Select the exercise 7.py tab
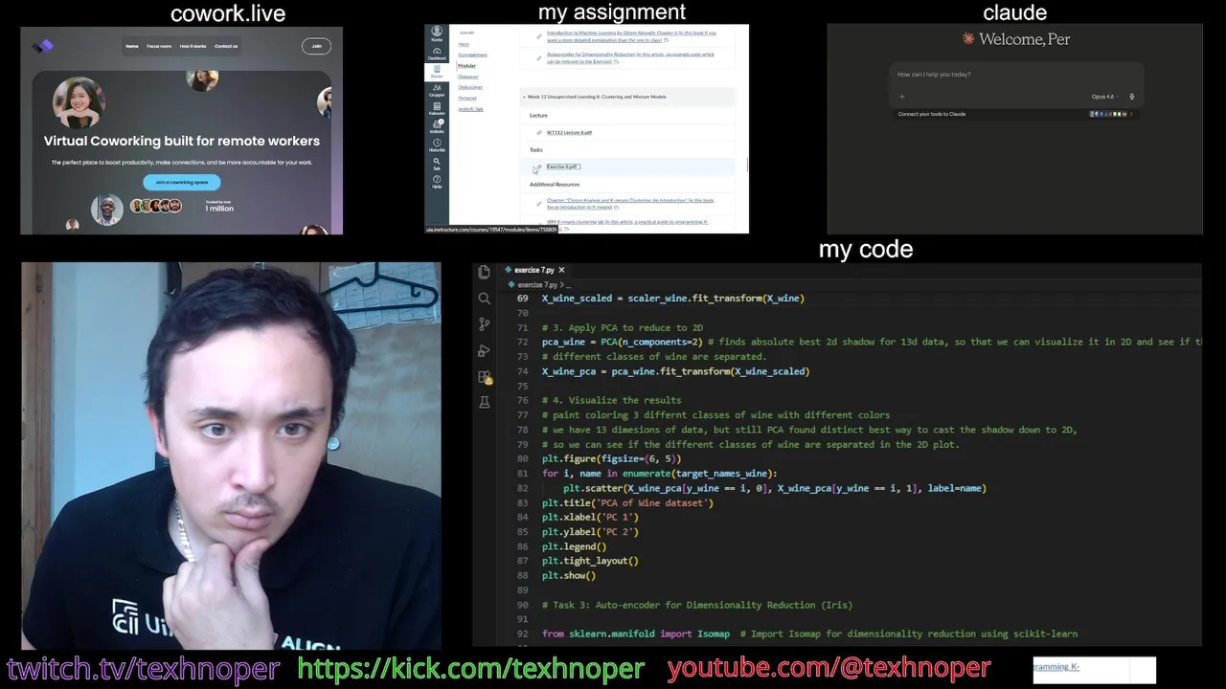This screenshot has height=689, width=1226. 533,270
